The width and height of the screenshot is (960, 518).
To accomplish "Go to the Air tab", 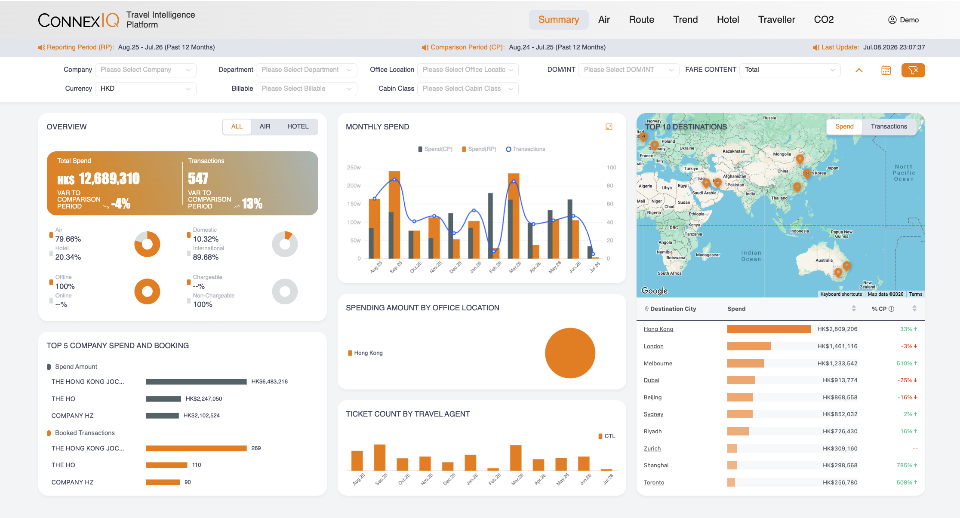I will point(604,20).
